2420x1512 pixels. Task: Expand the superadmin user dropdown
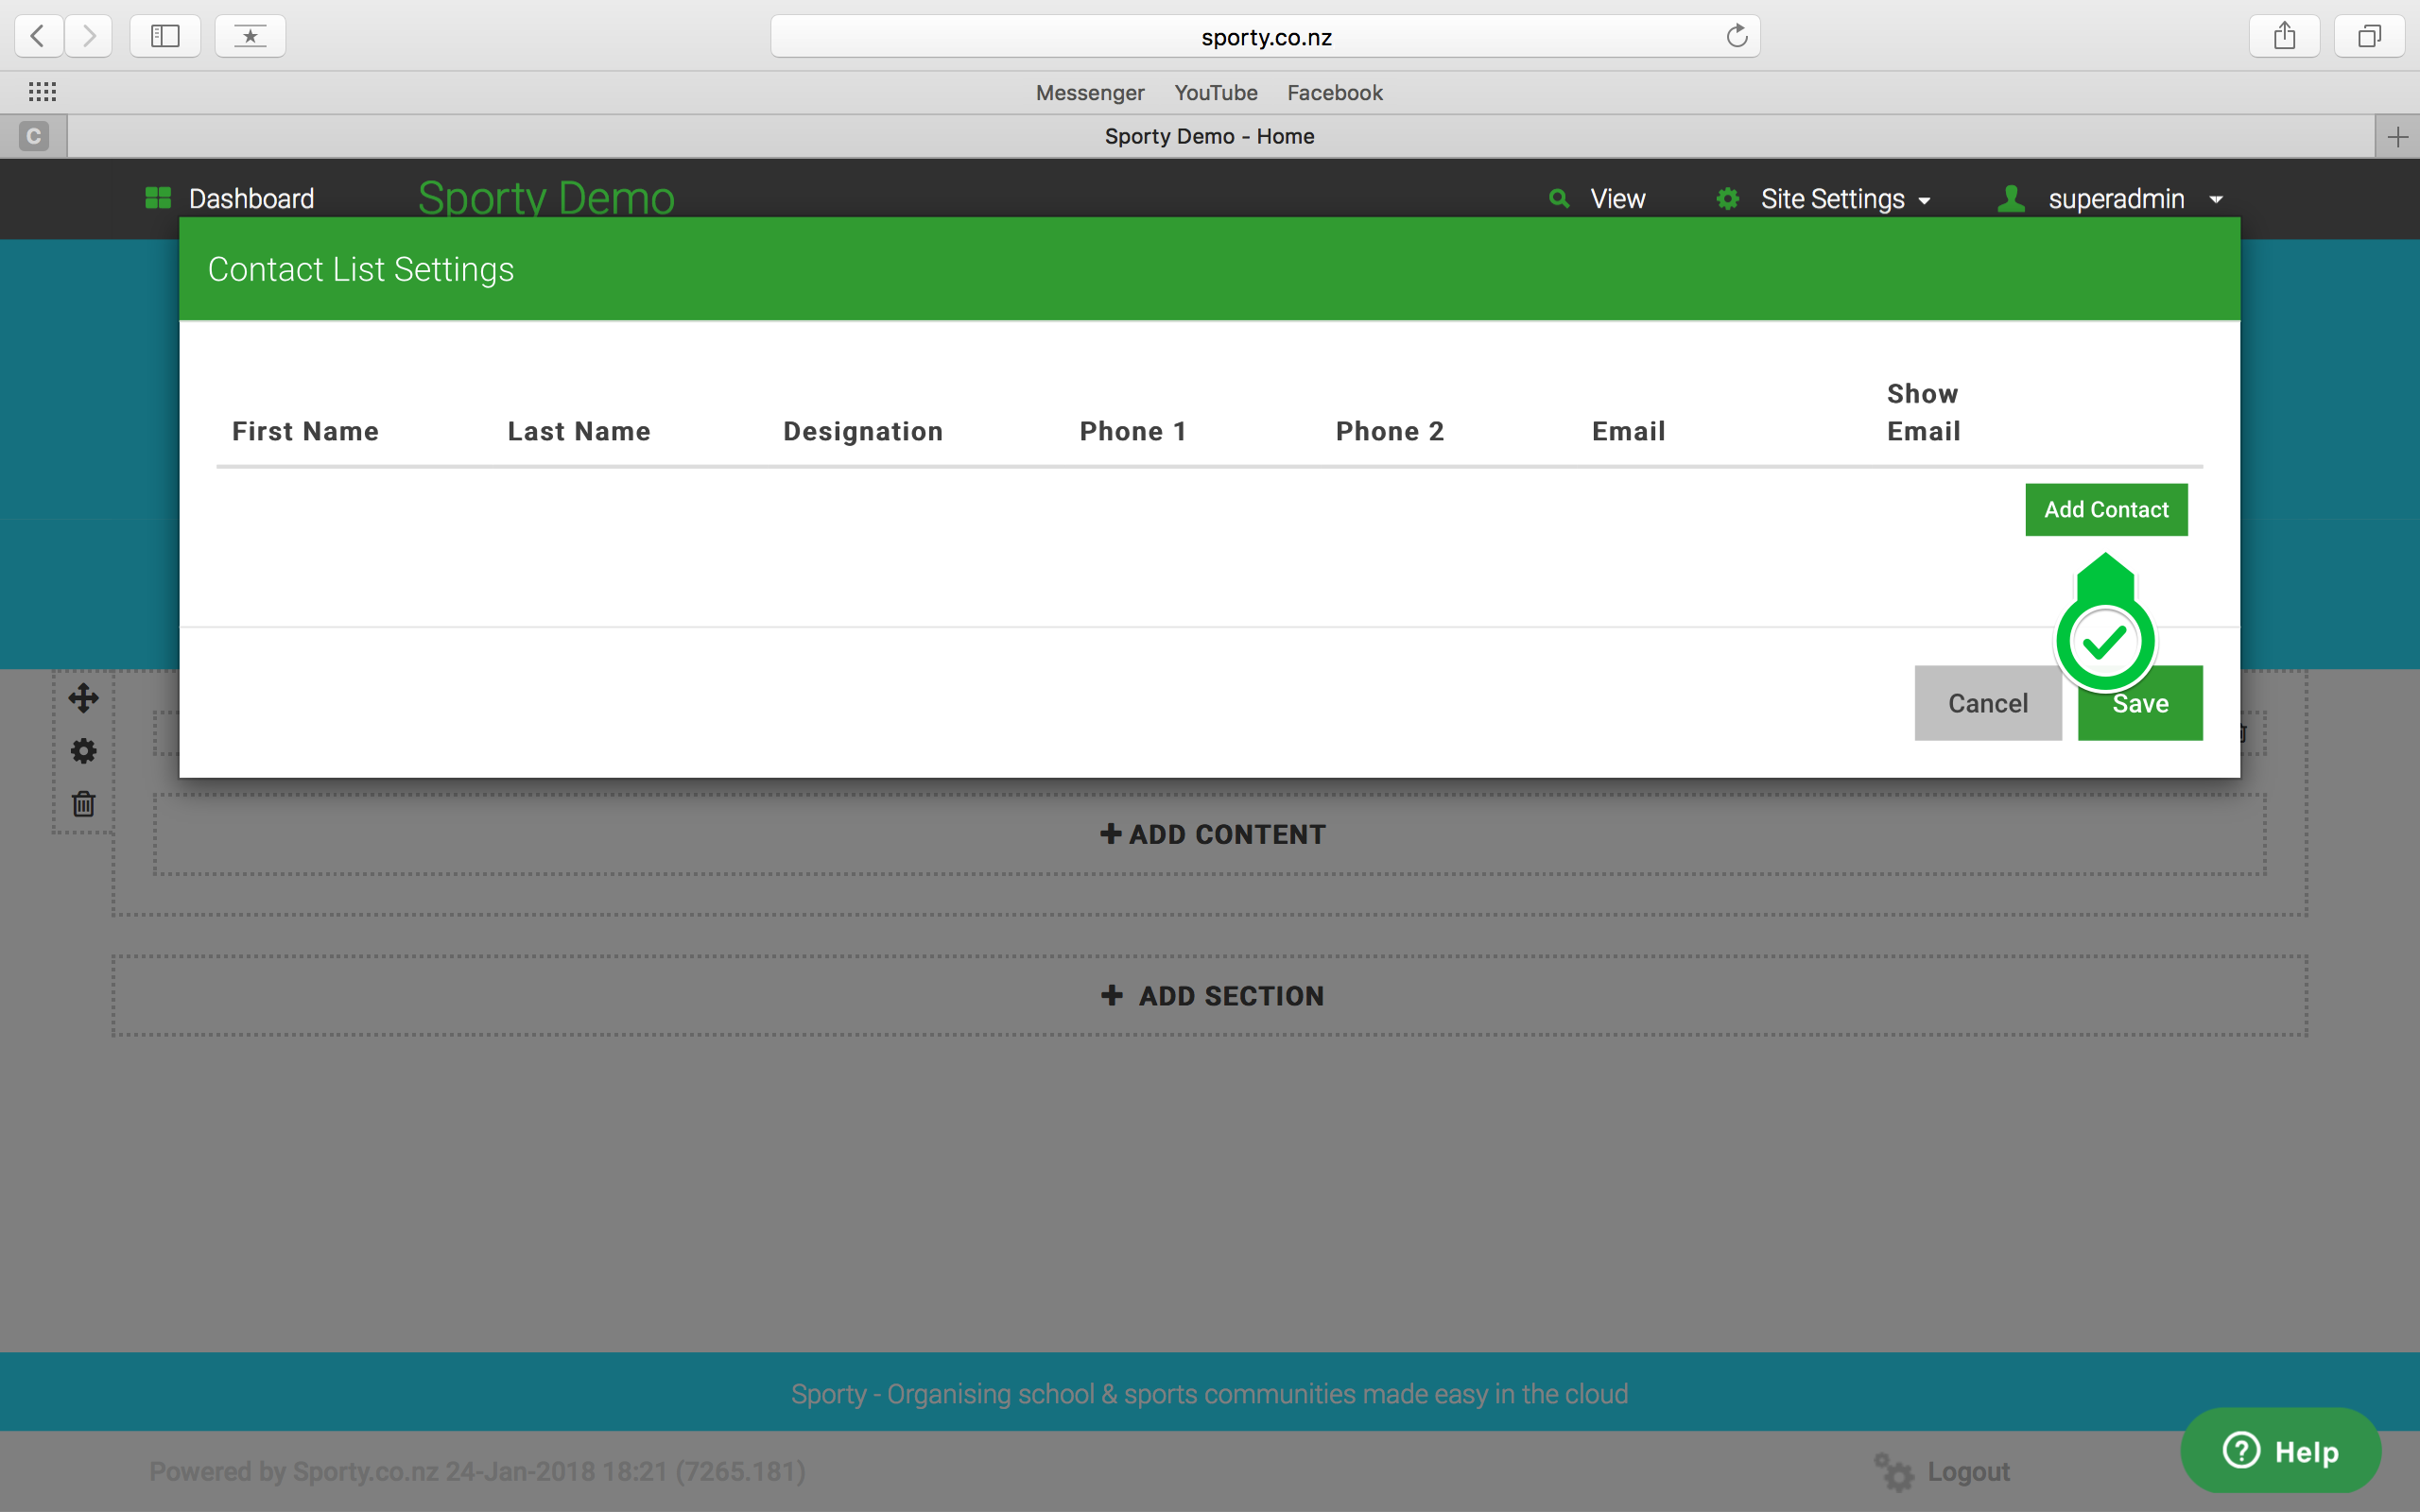(2135, 198)
